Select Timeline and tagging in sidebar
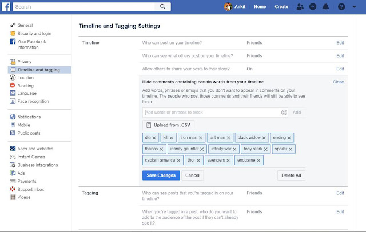The width and height of the screenshot is (366, 232). 39,70
